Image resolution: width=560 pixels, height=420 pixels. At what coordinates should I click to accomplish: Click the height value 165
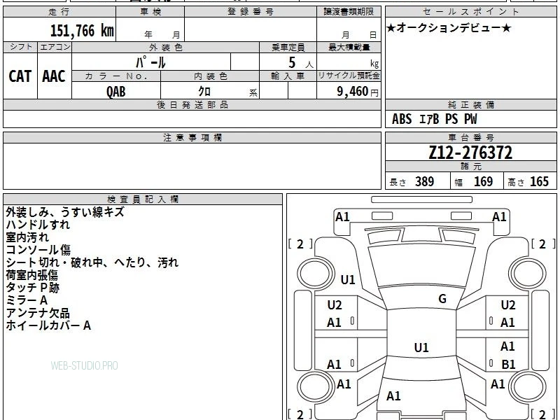539,181
